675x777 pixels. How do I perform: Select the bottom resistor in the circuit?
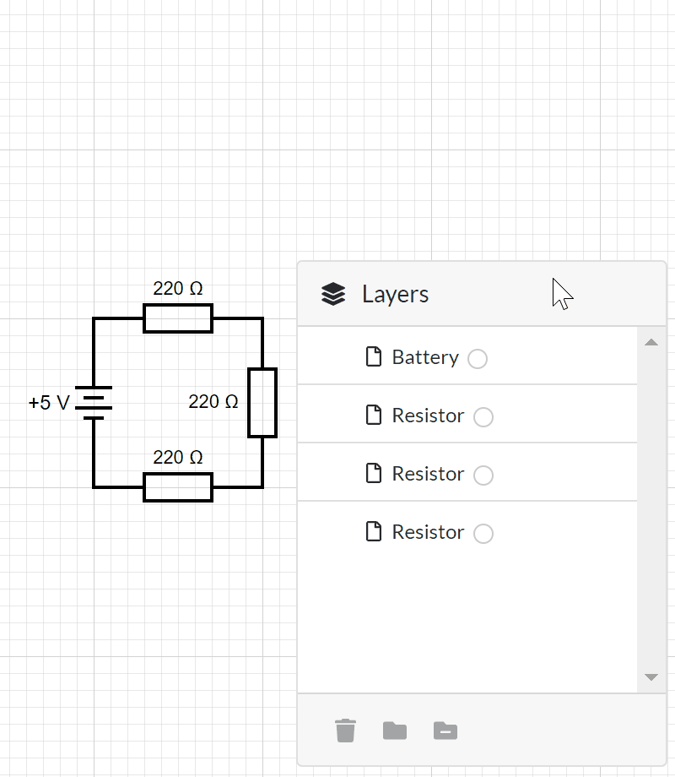178,487
